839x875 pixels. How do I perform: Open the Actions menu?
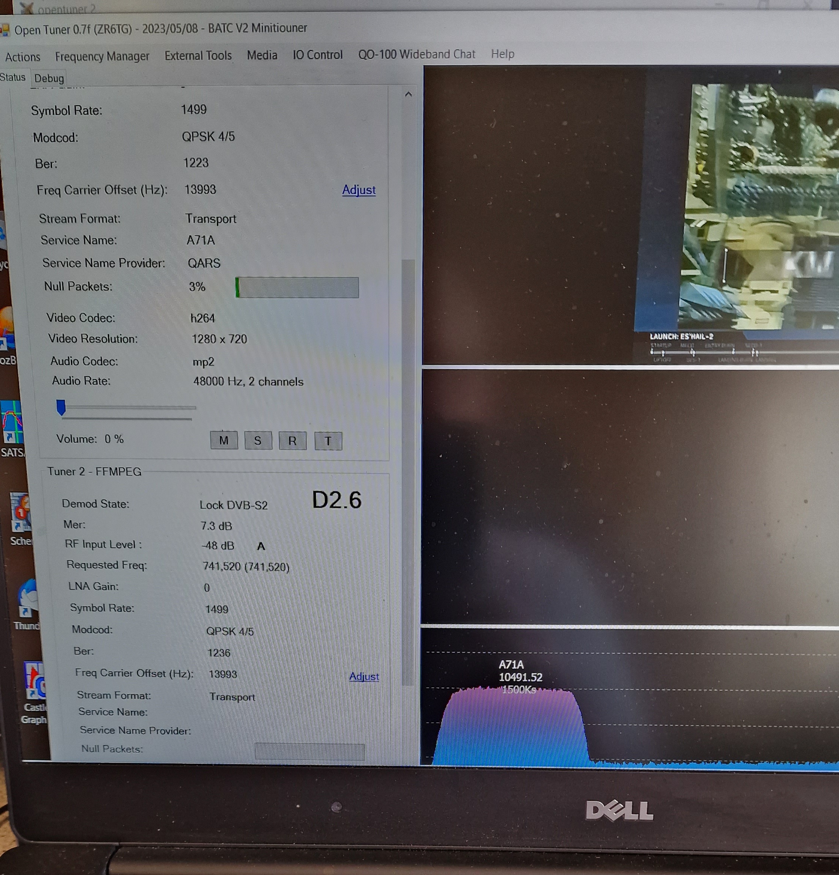(x=22, y=57)
